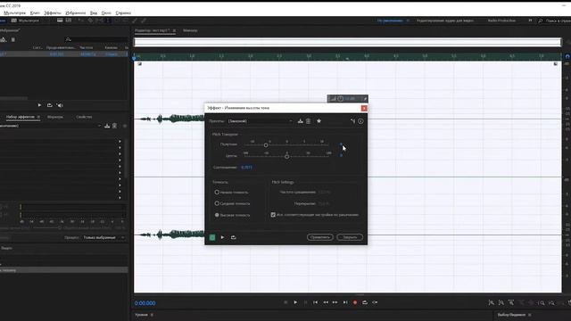
Task: Open the Эффекты menu
Action: pyautogui.click(x=53, y=12)
